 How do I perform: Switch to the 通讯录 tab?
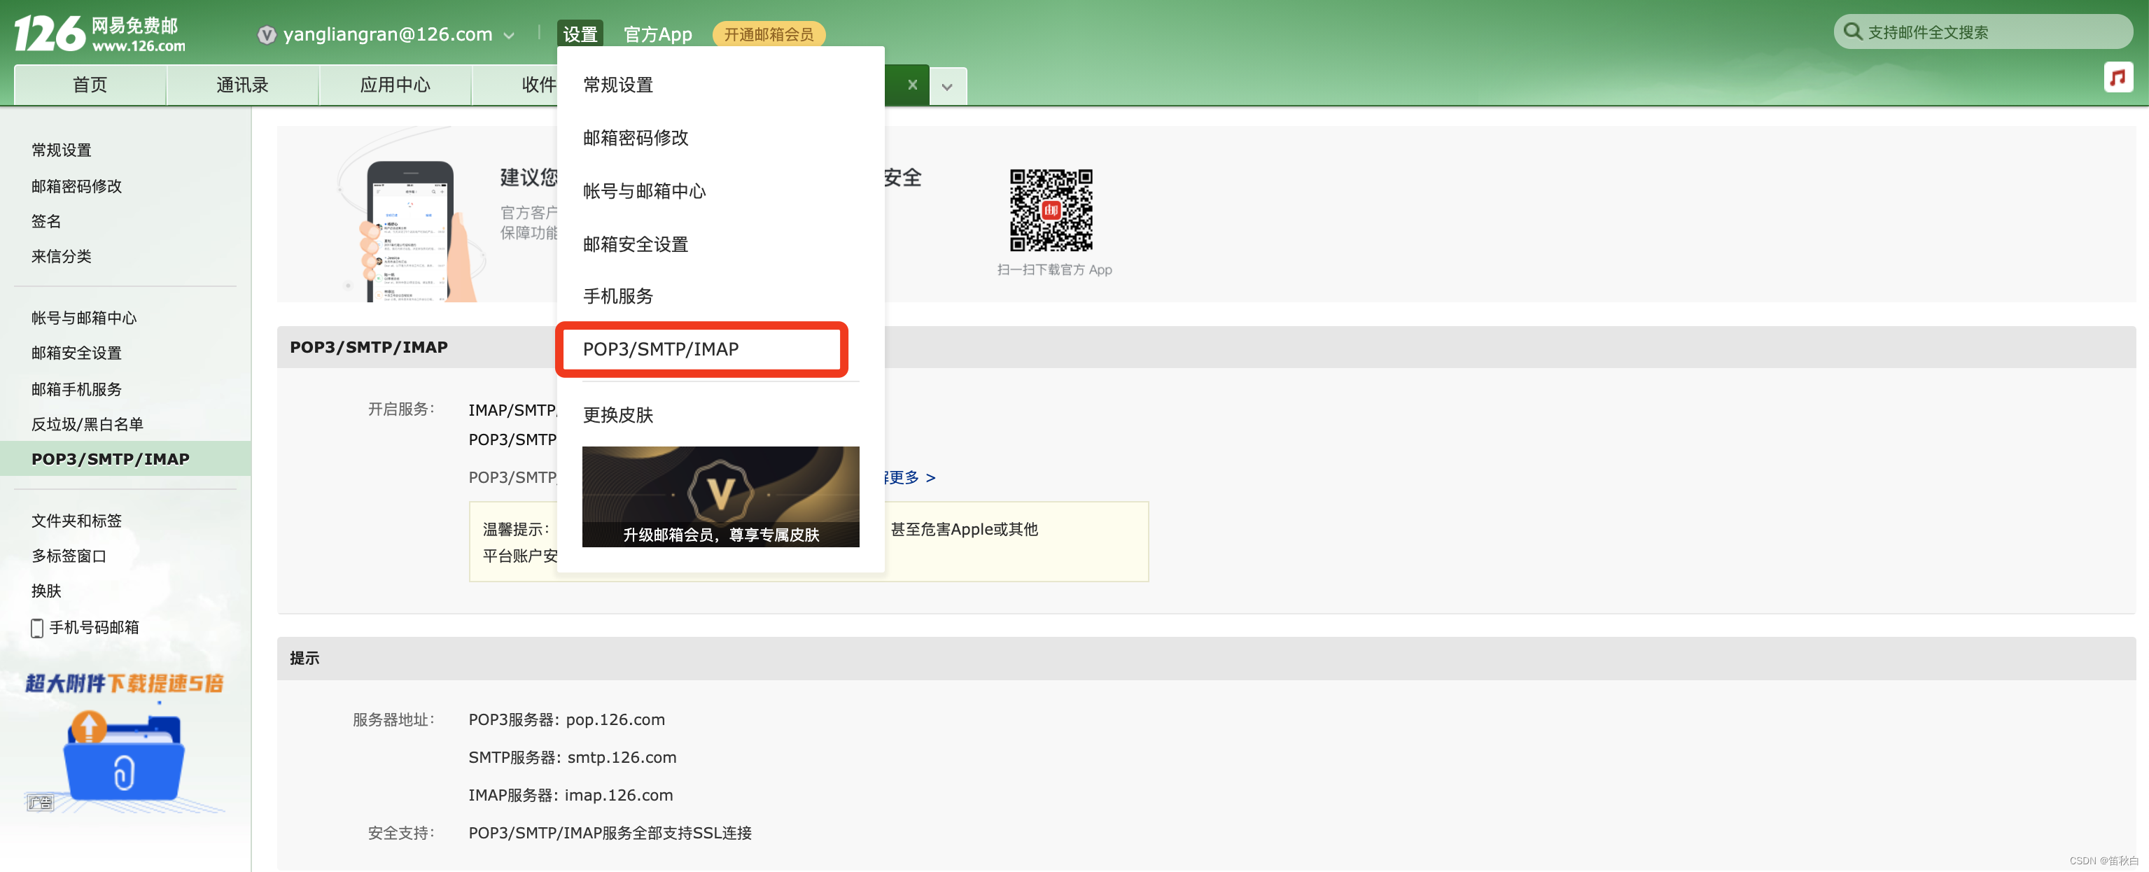(242, 85)
